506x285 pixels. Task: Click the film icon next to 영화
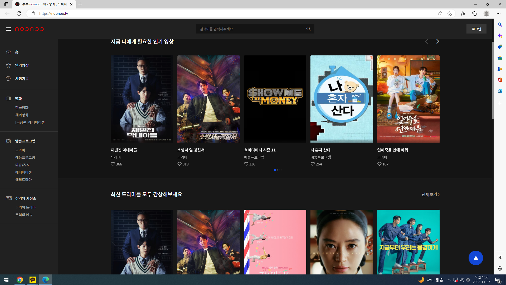point(8,99)
